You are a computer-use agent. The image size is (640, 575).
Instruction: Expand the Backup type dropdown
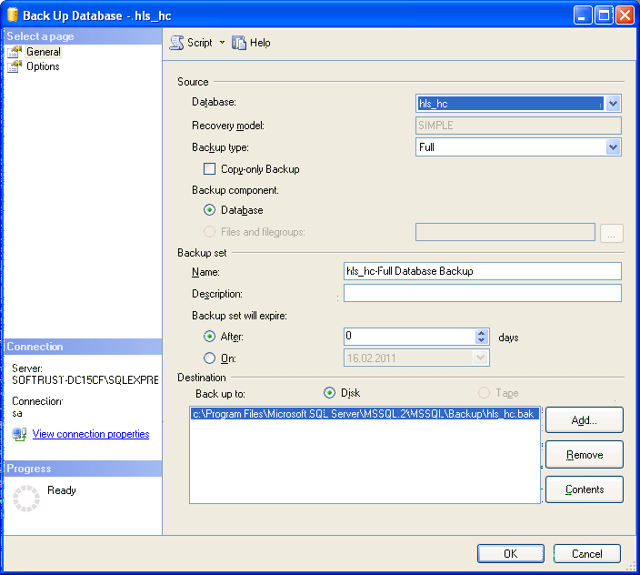pos(613,147)
